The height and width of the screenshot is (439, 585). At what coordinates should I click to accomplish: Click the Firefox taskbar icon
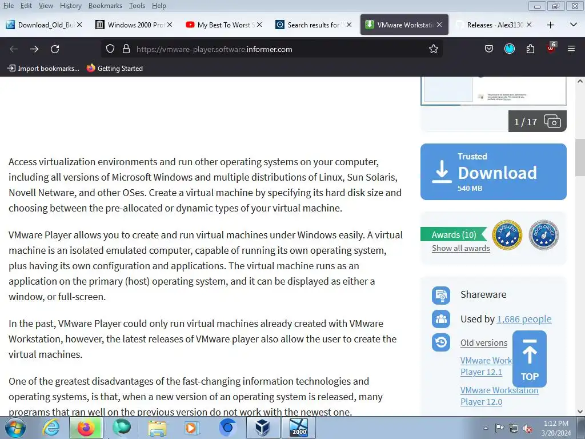(86, 428)
